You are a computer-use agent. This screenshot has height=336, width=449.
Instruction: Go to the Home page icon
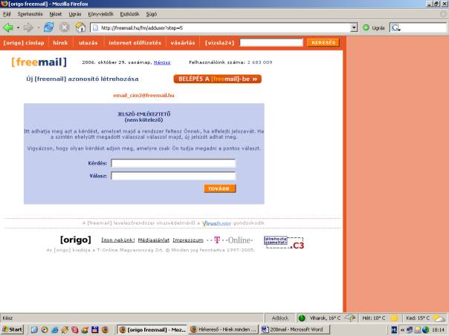pyautogui.click(x=80, y=27)
